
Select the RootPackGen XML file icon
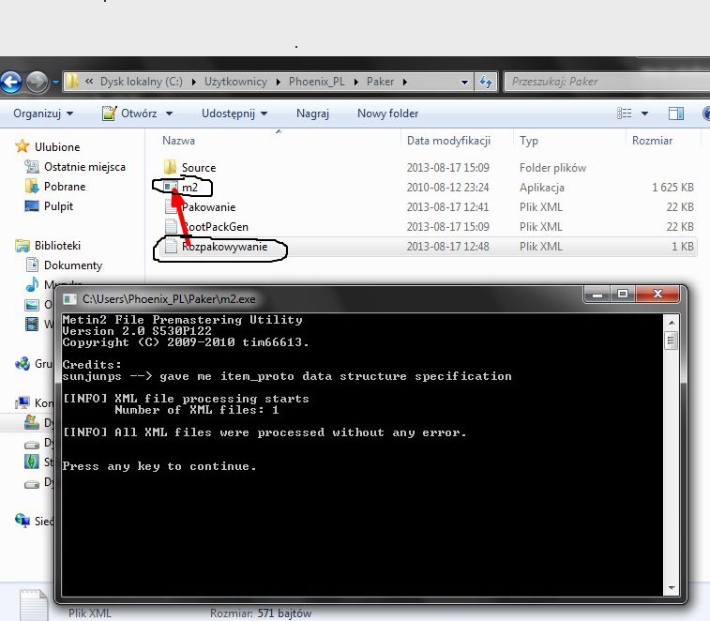[171, 226]
